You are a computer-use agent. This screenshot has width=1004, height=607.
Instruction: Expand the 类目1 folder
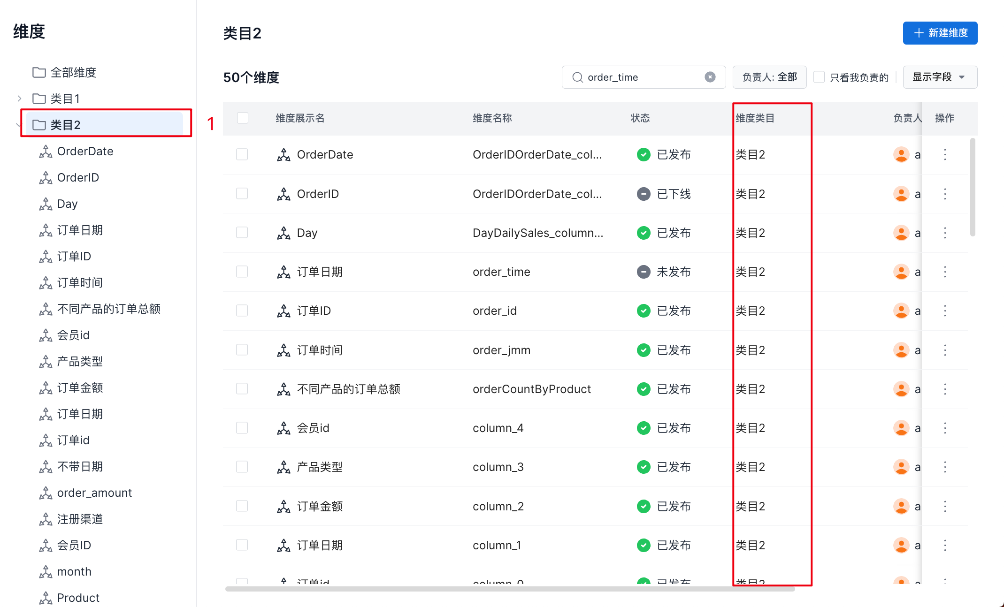[x=19, y=99]
